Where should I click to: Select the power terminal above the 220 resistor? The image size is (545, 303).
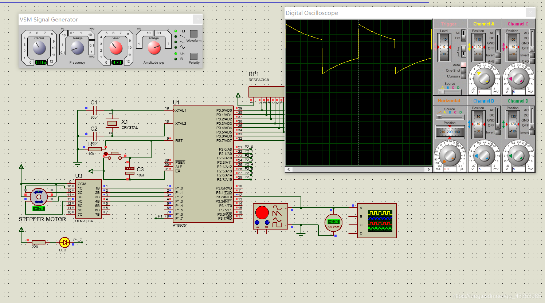coord(21,230)
